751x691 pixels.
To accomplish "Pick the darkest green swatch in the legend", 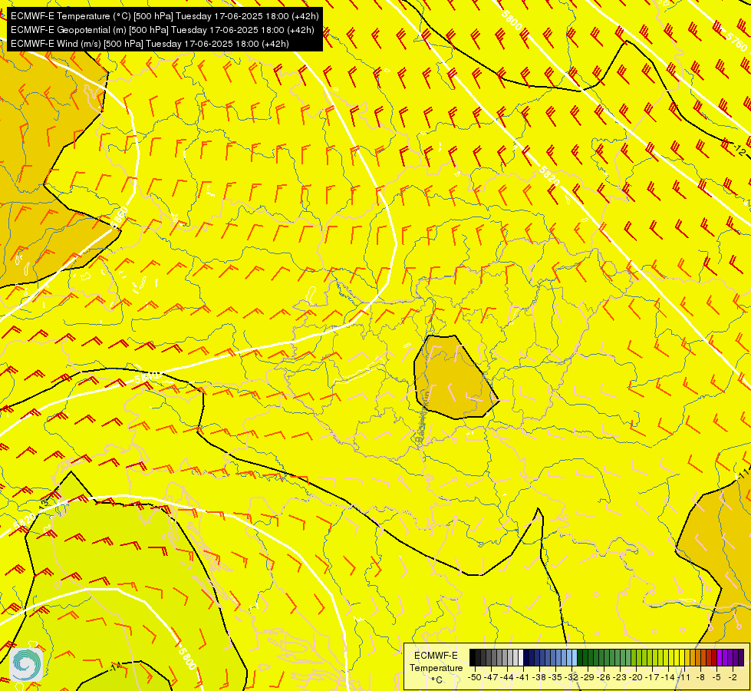I will 580,657.
